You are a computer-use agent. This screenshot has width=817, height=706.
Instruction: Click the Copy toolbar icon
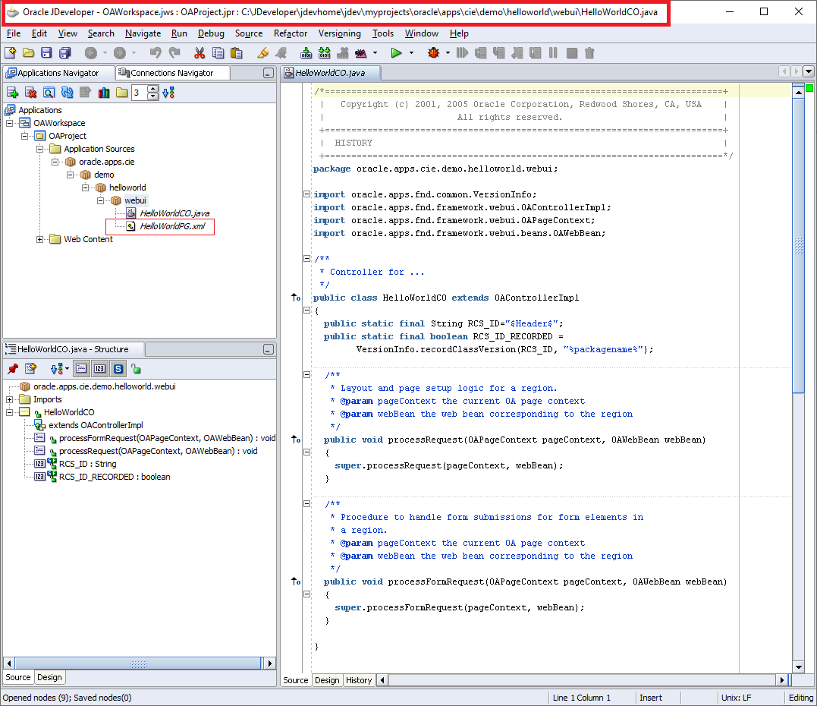[218, 52]
